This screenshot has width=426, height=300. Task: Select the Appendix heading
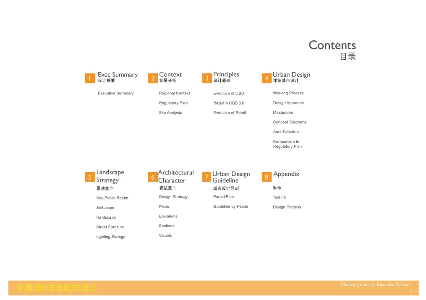(286, 174)
